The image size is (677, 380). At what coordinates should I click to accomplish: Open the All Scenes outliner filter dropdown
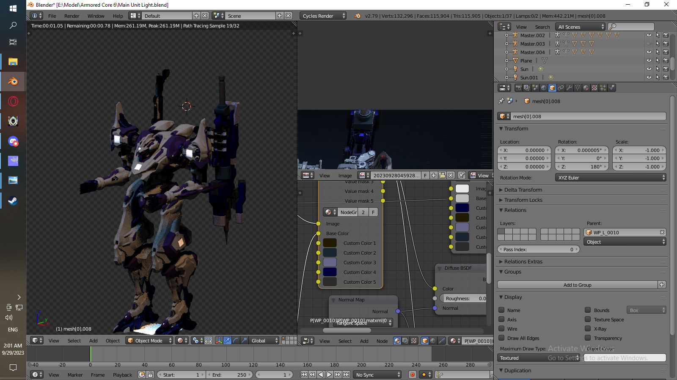(580, 27)
